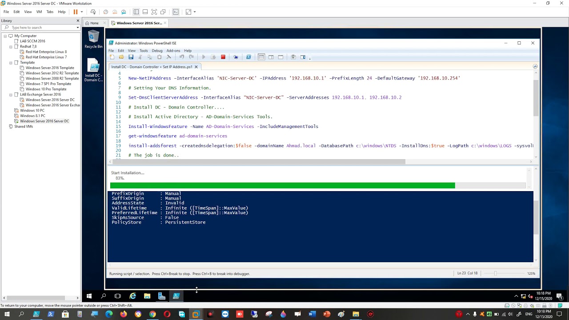The image size is (569, 320).
Task: Open the VMware power options dropdown arrow
Action: click(x=82, y=12)
